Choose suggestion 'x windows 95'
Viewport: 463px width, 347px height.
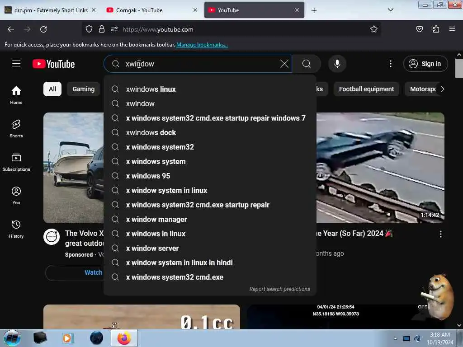(210, 176)
